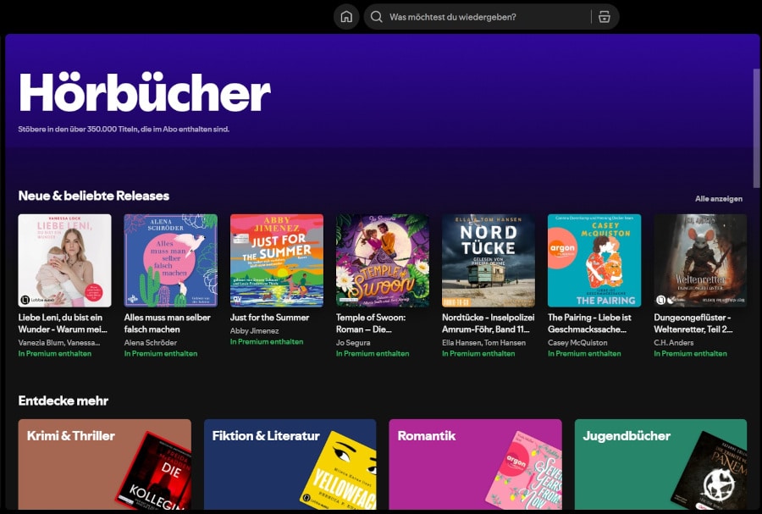Image resolution: width=762 pixels, height=514 pixels.
Task: Click author text 'Alena Schröder'
Action: pos(150,342)
